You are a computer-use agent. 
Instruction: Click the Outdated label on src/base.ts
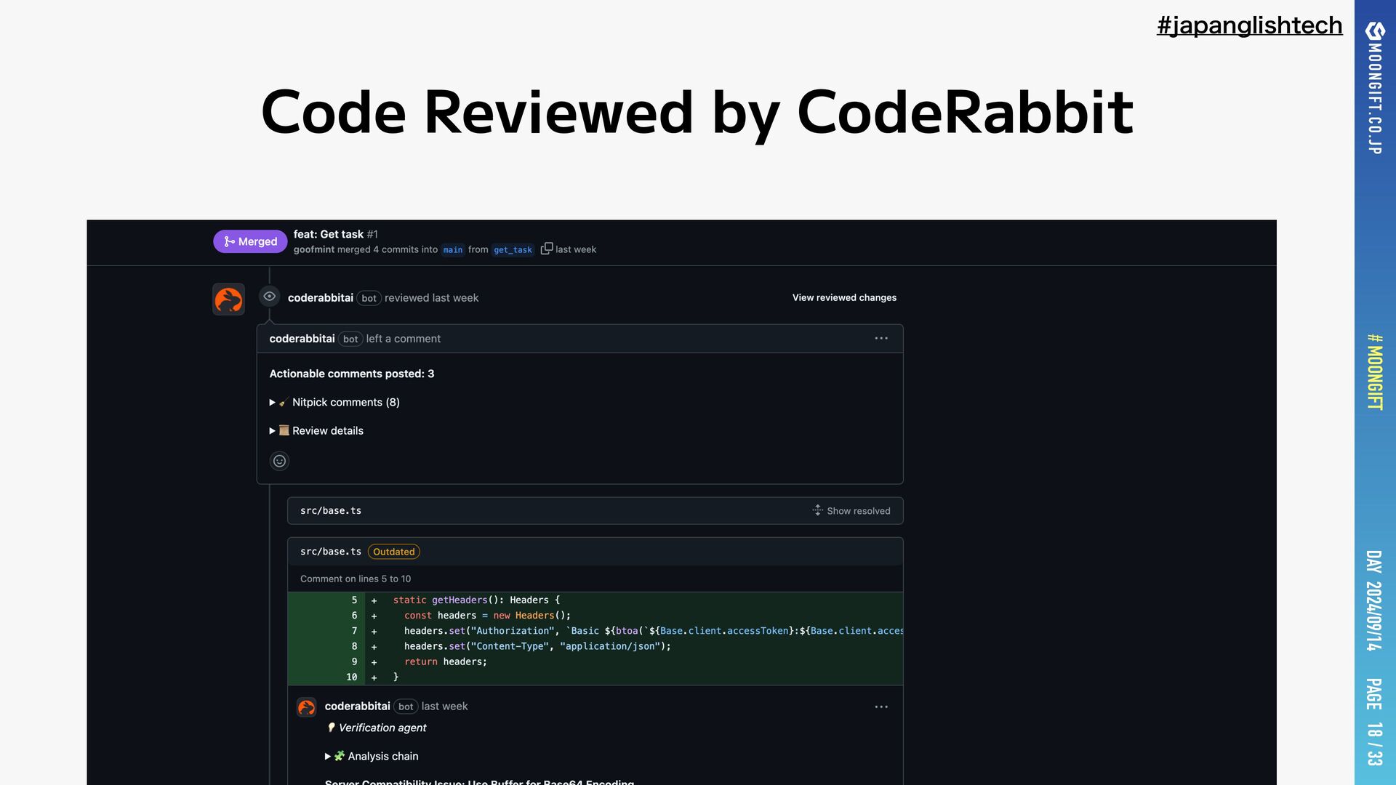coord(393,552)
